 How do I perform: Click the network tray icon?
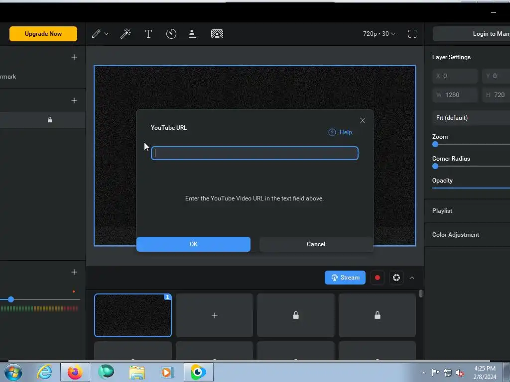coord(448,373)
